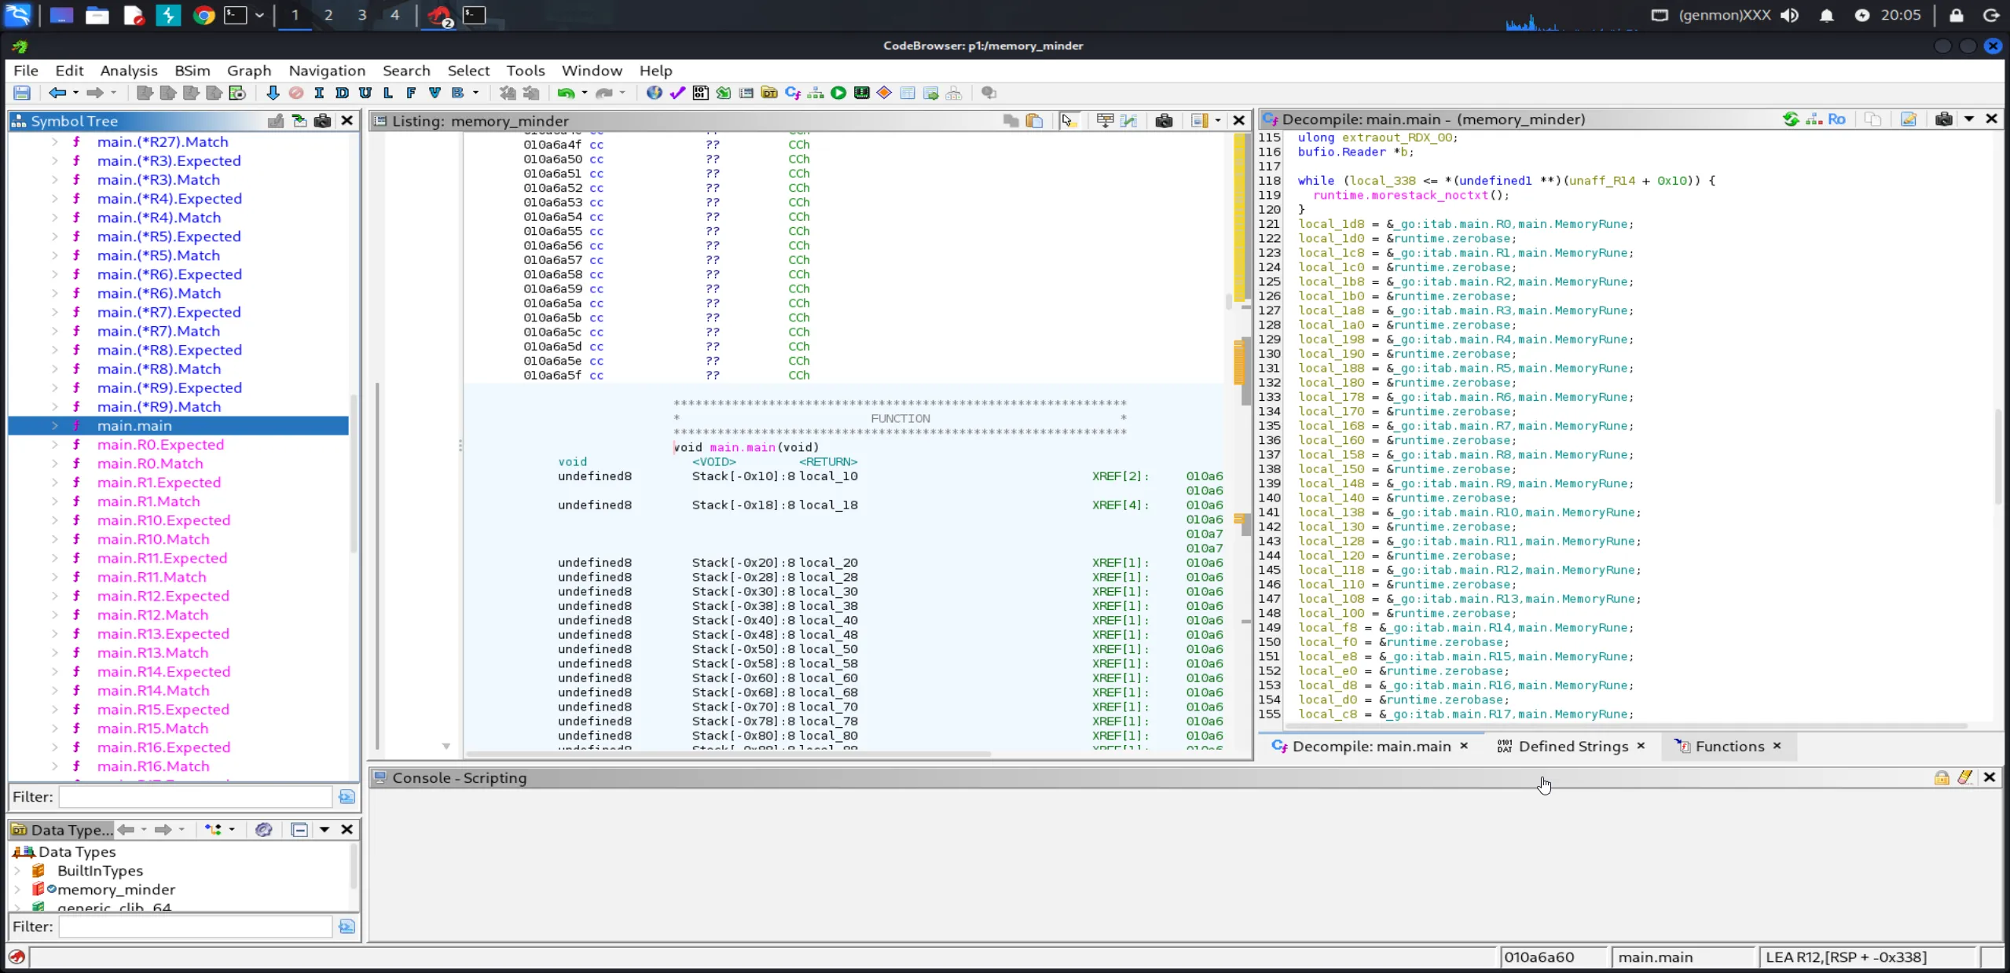This screenshot has height=973, width=2010.
Task: Click the green Undo arrow icon
Action: pyautogui.click(x=565, y=93)
